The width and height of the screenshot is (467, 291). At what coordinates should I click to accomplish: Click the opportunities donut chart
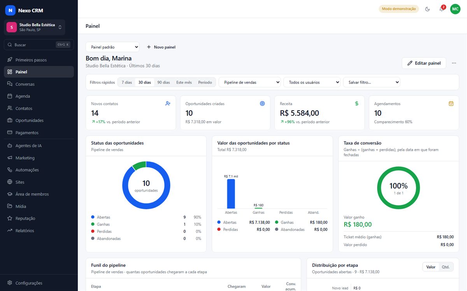(146, 185)
